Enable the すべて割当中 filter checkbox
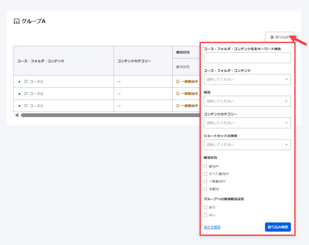Viewport: 309px width, 245px height. click(x=205, y=174)
